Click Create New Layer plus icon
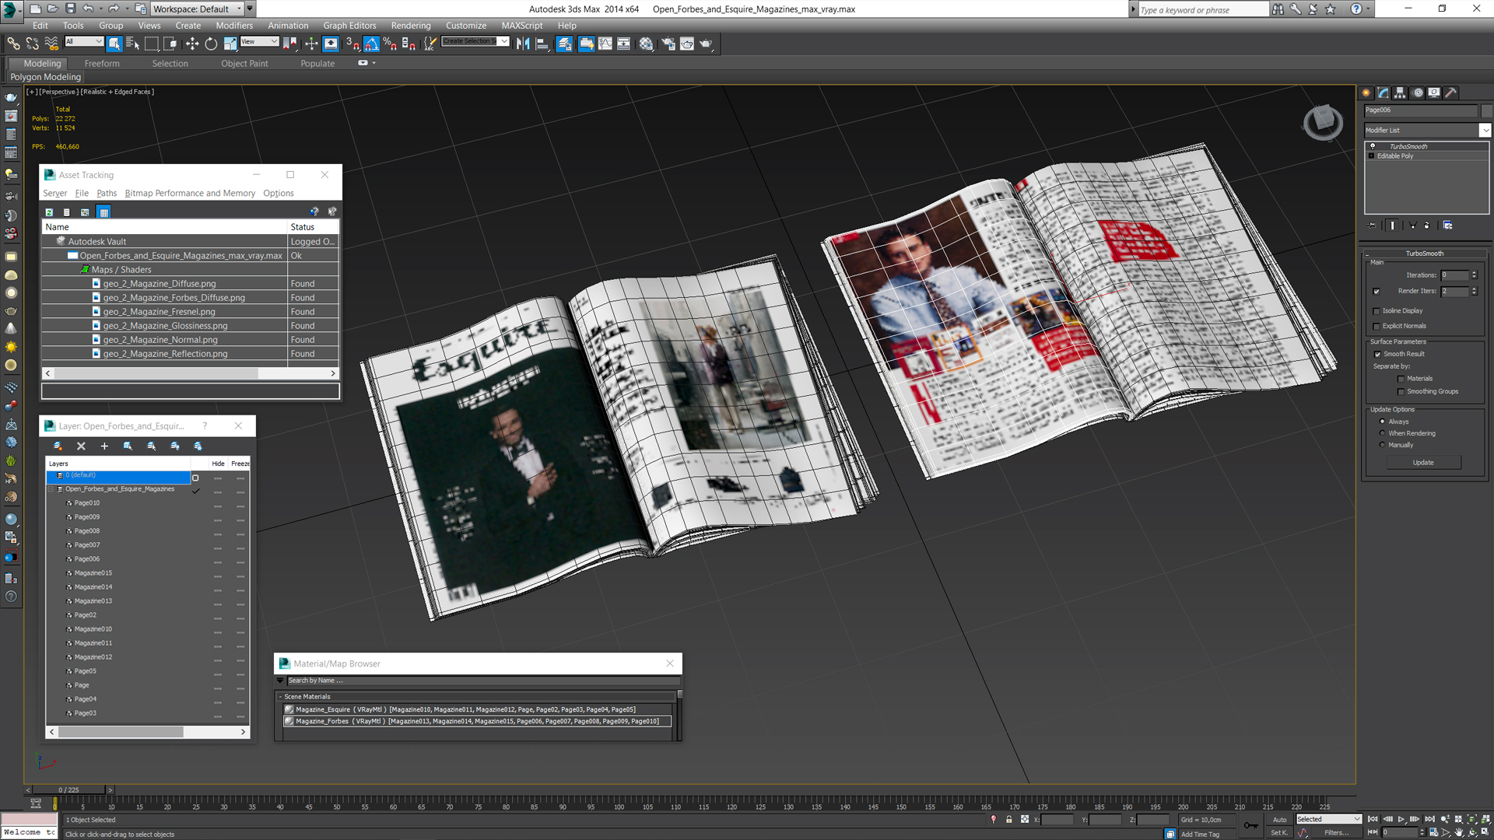 tap(104, 446)
